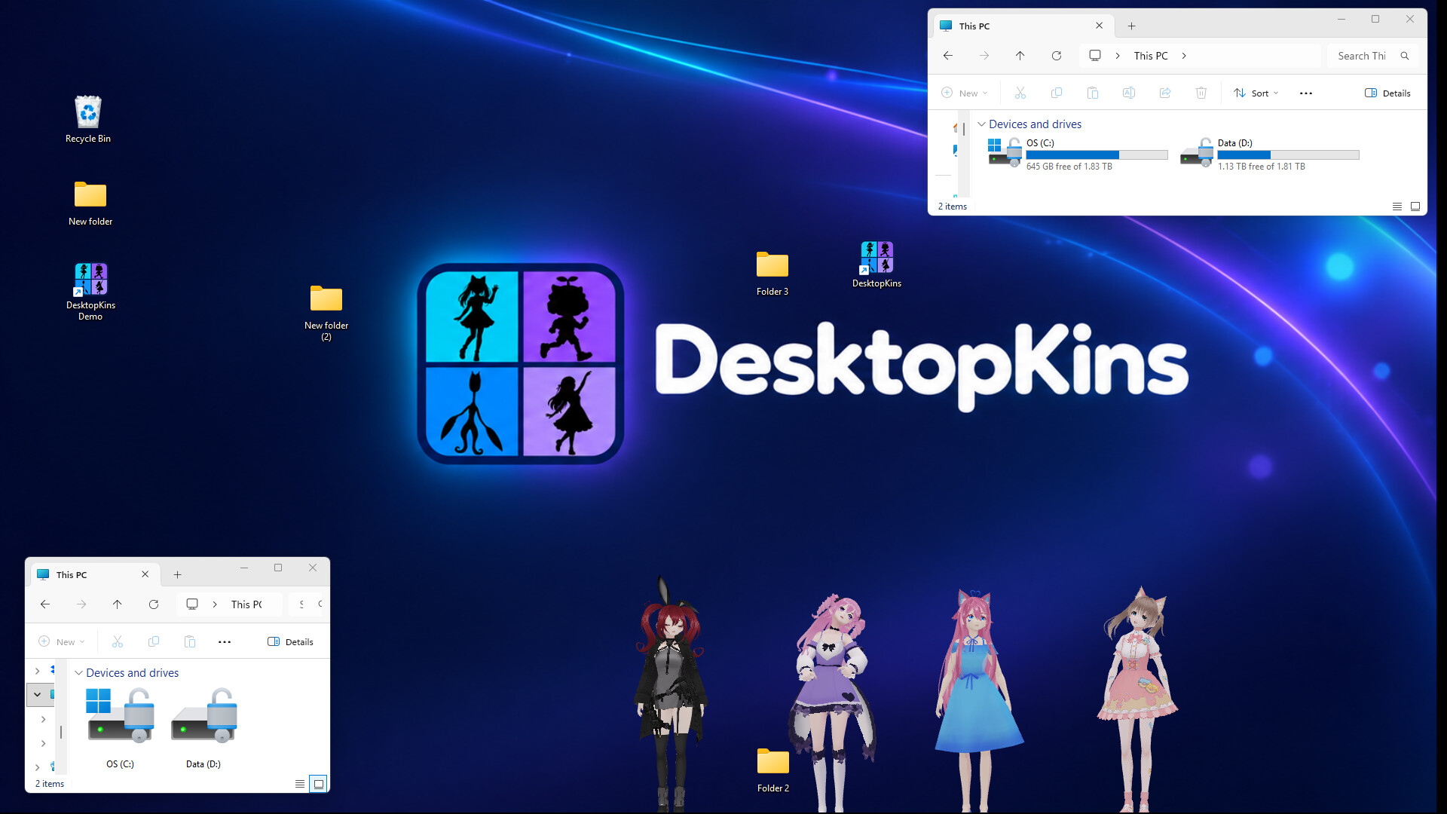Collapse Devices and drives in bottom window
1447x814 pixels.
click(78, 673)
